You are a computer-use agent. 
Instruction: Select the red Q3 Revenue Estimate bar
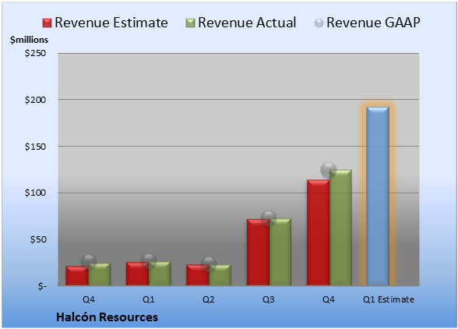(x=258, y=252)
